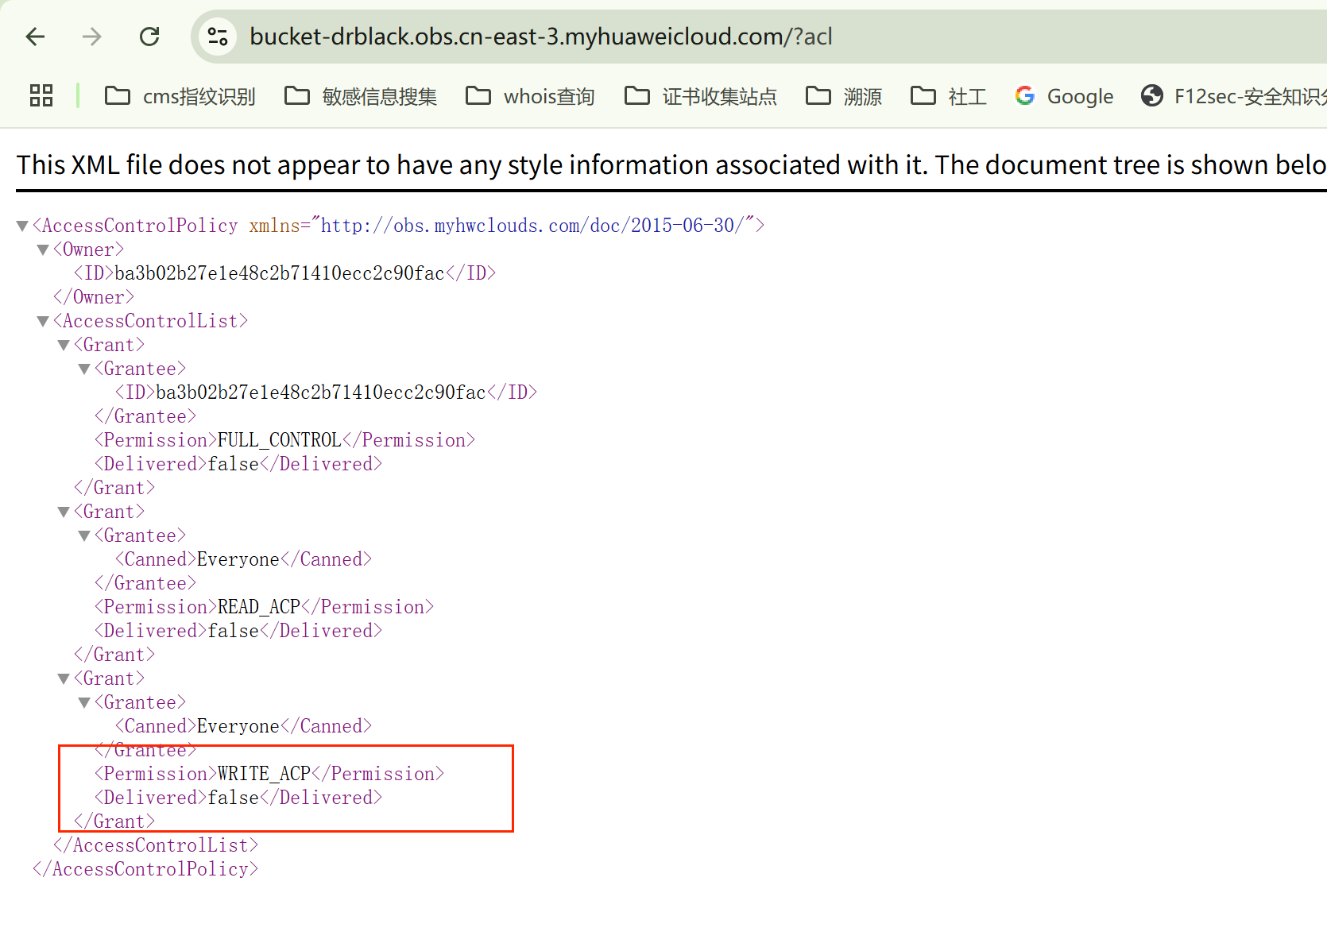Reload the current page
Screen dimensions: 1327x947
pyautogui.click(x=149, y=37)
